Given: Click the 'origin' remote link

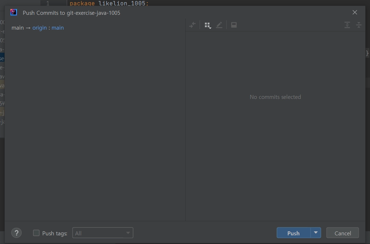Looking at the screenshot, I should point(40,28).
